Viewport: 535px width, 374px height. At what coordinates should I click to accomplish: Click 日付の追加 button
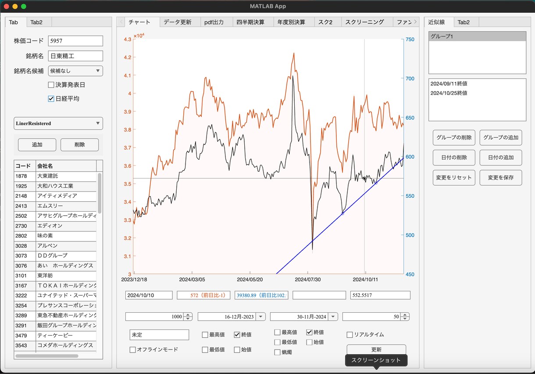point(501,157)
